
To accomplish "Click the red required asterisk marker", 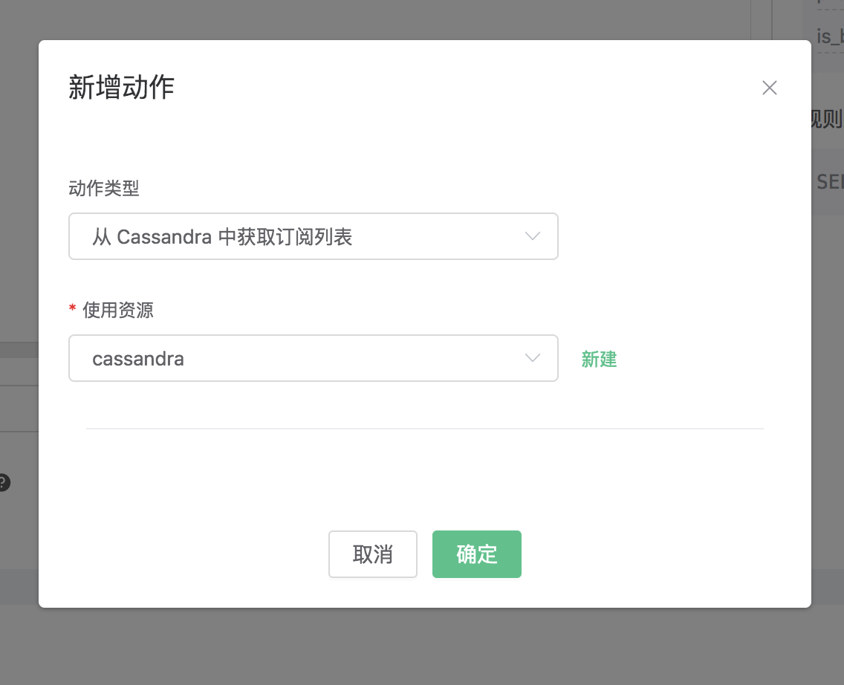I will (x=73, y=309).
